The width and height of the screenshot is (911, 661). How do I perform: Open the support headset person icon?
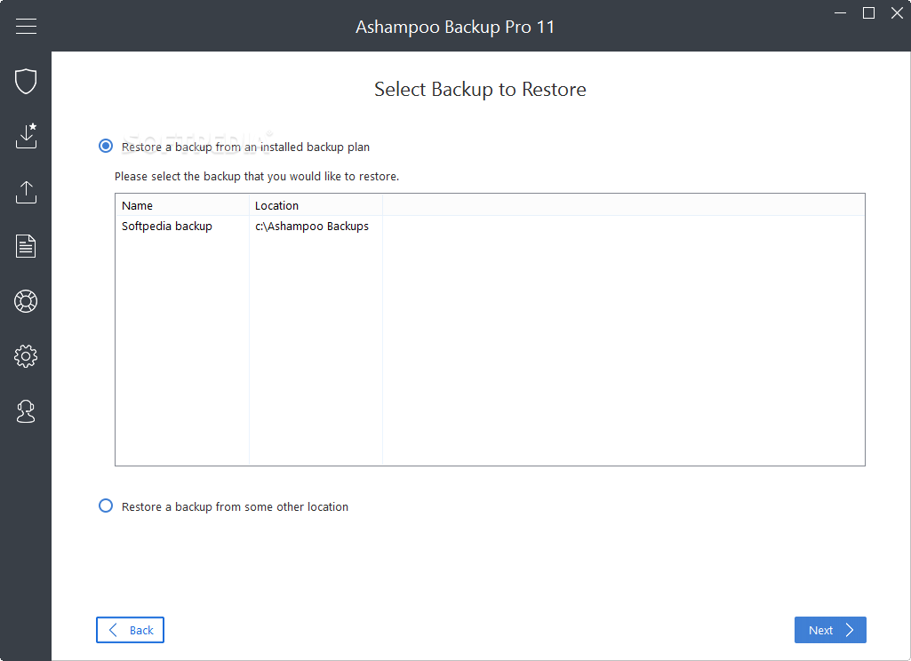pos(26,411)
